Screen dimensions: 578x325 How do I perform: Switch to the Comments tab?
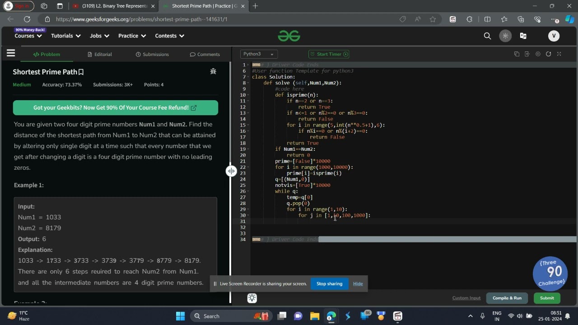(x=205, y=54)
